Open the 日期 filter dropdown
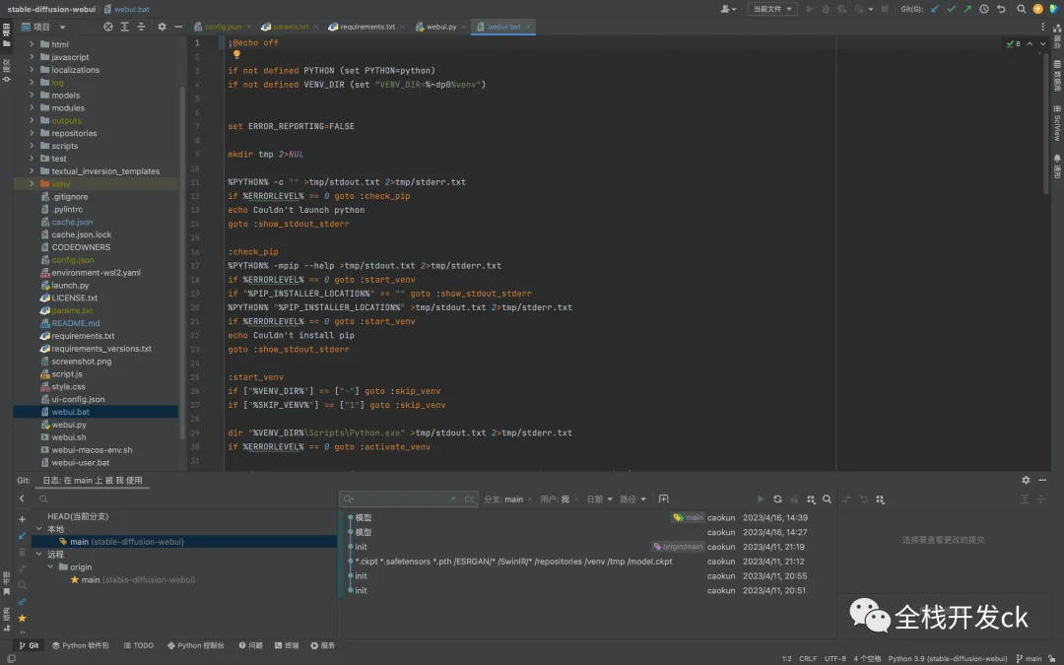 click(x=599, y=499)
